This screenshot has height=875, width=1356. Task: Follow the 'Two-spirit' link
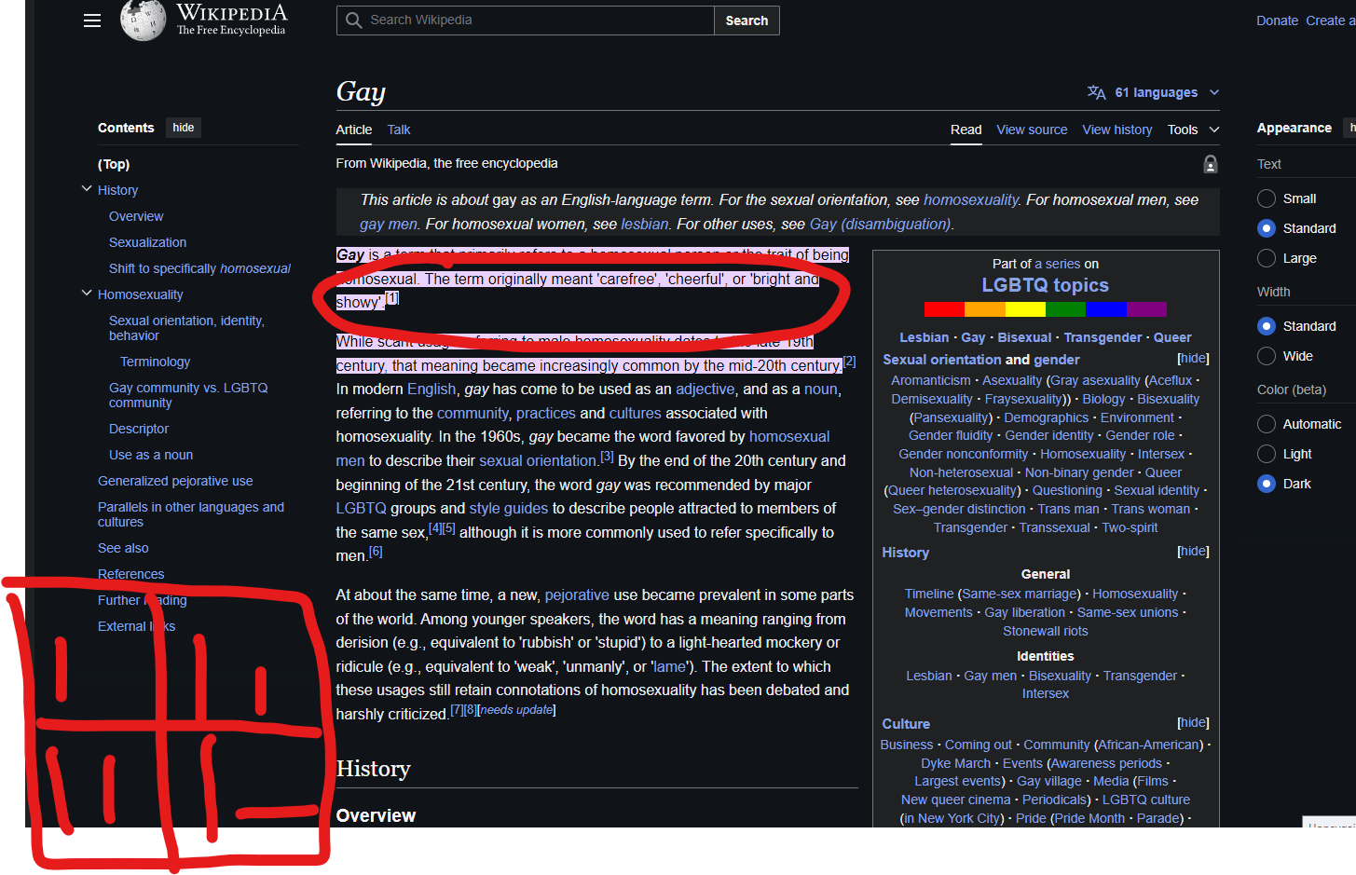[1130, 527]
